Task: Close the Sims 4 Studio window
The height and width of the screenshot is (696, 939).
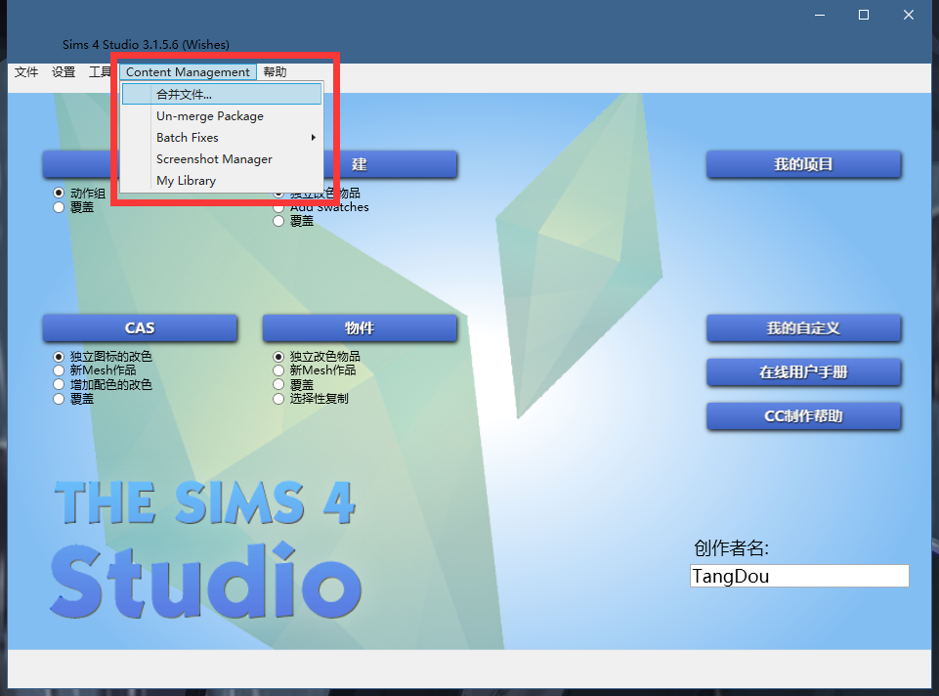Action: pyautogui.click(x=909, y=15)
